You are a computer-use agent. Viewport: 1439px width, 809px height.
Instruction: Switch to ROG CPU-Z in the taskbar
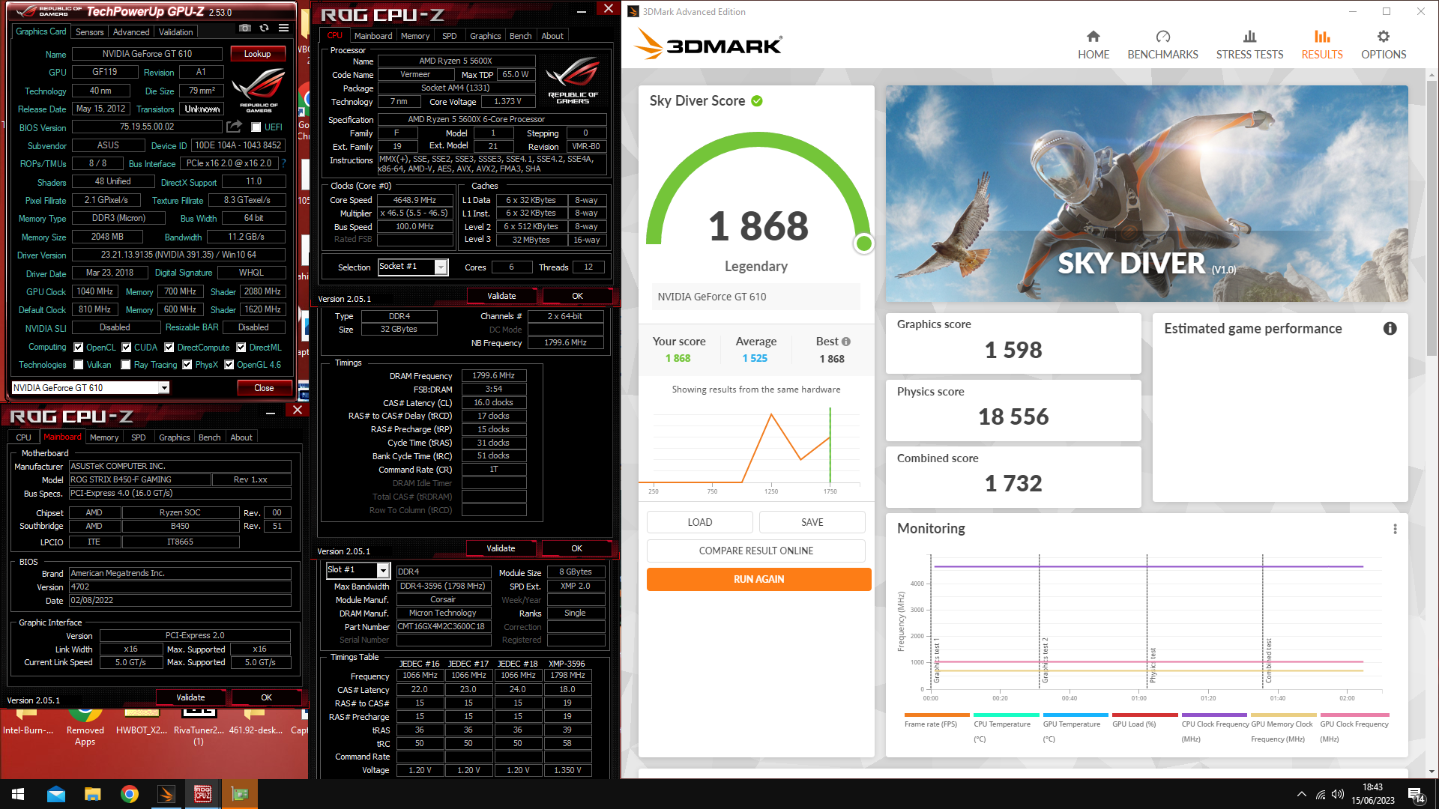[x=202, y=794]
